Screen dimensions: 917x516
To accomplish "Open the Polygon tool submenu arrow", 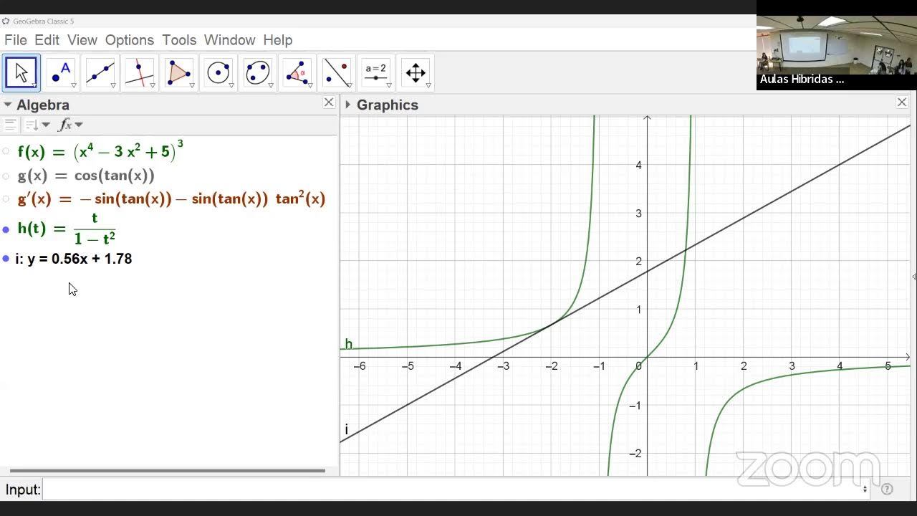I will point(192,86).
